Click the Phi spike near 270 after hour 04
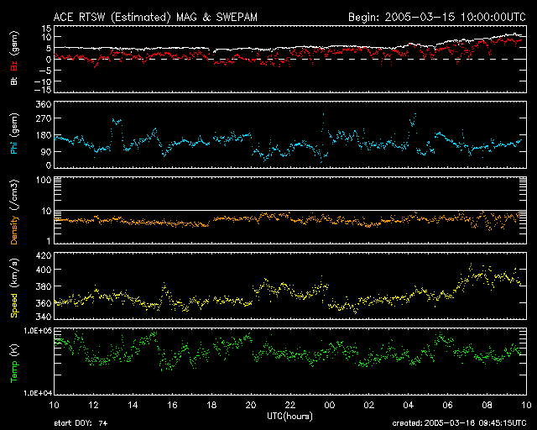 (414, 119)
